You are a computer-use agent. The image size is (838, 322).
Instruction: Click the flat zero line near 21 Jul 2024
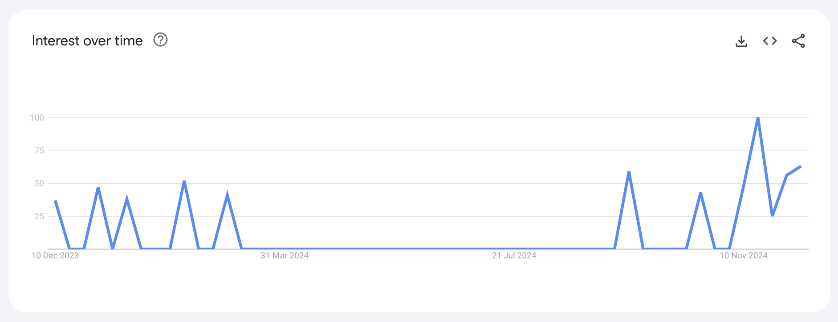click(514, 249)
